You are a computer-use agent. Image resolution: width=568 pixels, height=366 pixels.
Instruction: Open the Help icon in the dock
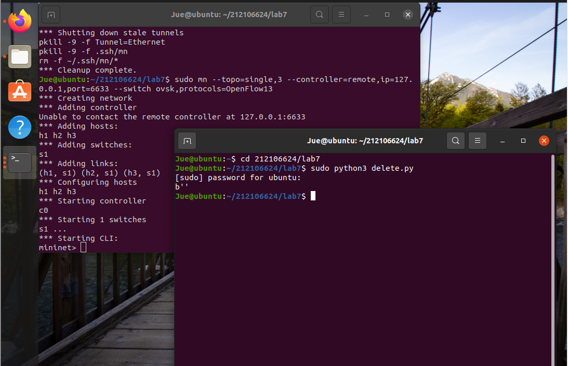pos(20,127)
